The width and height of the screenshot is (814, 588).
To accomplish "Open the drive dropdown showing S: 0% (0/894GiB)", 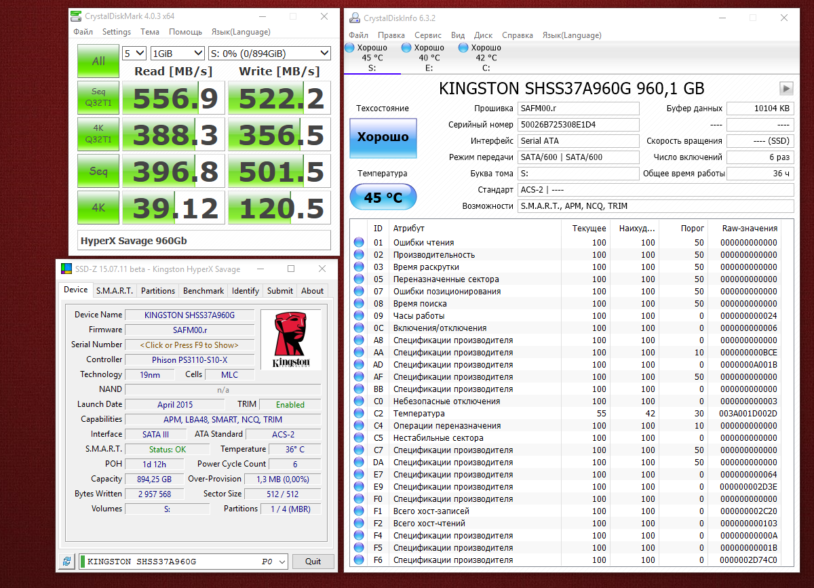I will click(269, 53).
